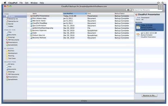Sort by Last Modified column header
The image size is (168, 106).
tap(75, 13)
